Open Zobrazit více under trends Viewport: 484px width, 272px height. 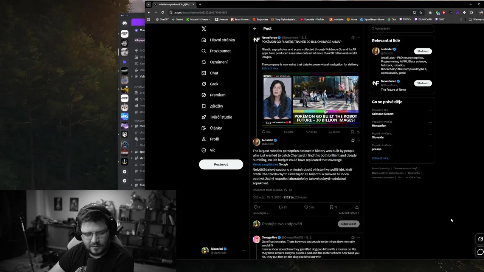click(x=380, y=158)
